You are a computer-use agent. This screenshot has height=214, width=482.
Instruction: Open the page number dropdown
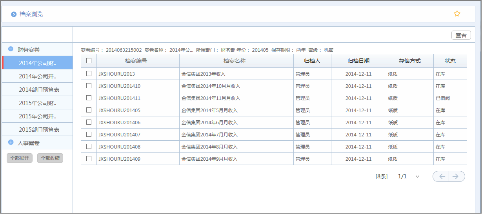tap(417, 176)
